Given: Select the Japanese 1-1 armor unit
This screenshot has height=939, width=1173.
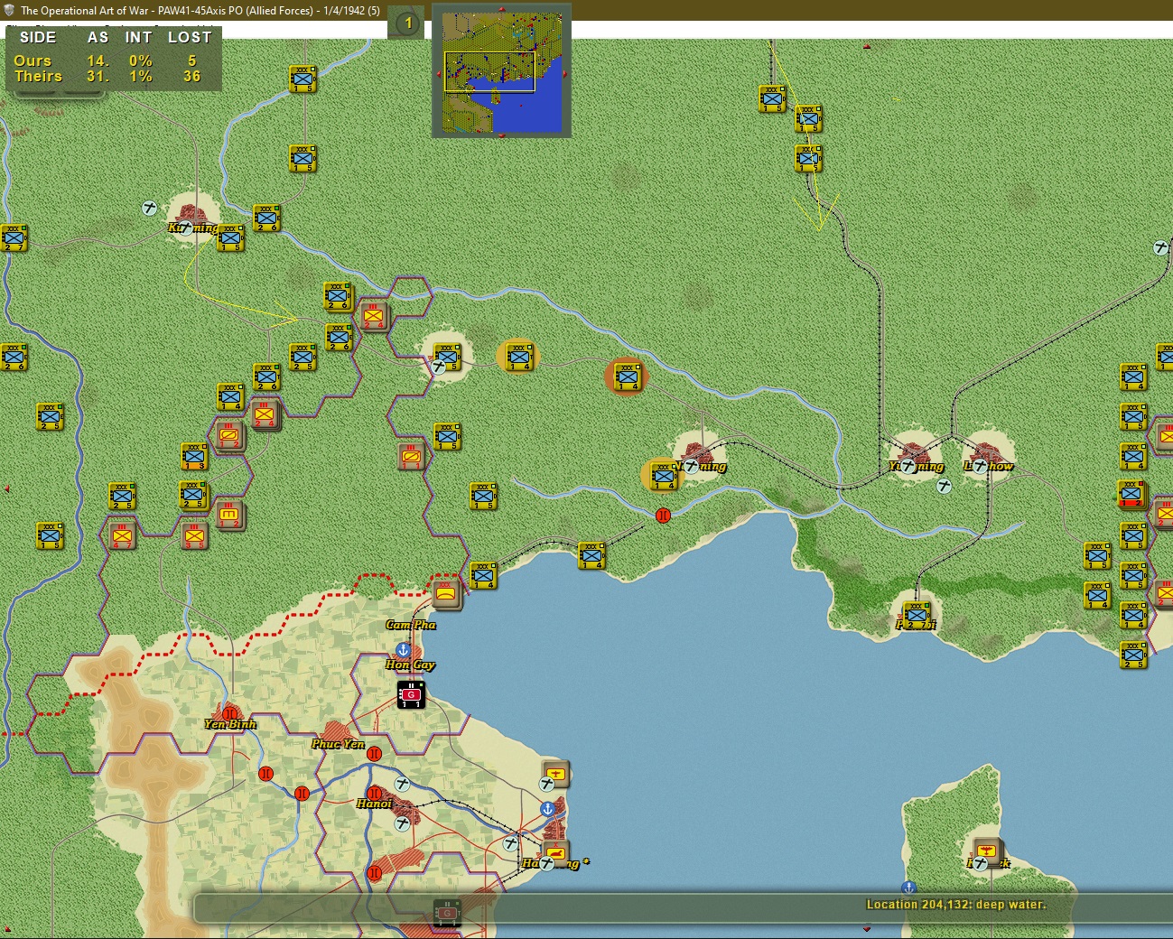Looking at the screenshot, I should coord(411,457).
